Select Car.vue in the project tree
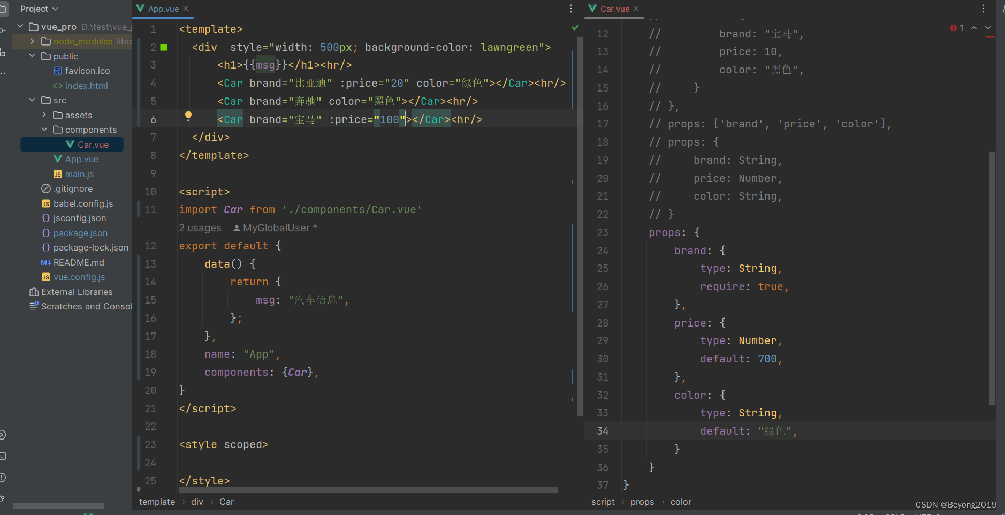The image size is (1005, 515). click(87, 145)
